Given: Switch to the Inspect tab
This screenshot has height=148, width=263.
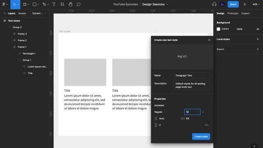Looking at the screenshot, I should click(x=245, y=13).
